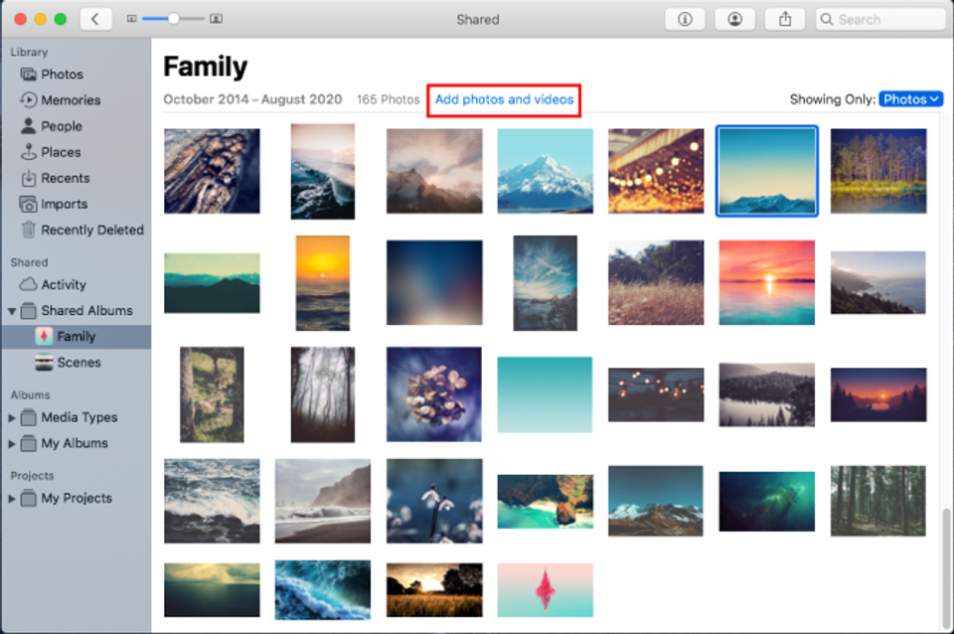Click the Media Types folder icon
954x634 pixels.
pyautogui.click(x=29, y=417)
